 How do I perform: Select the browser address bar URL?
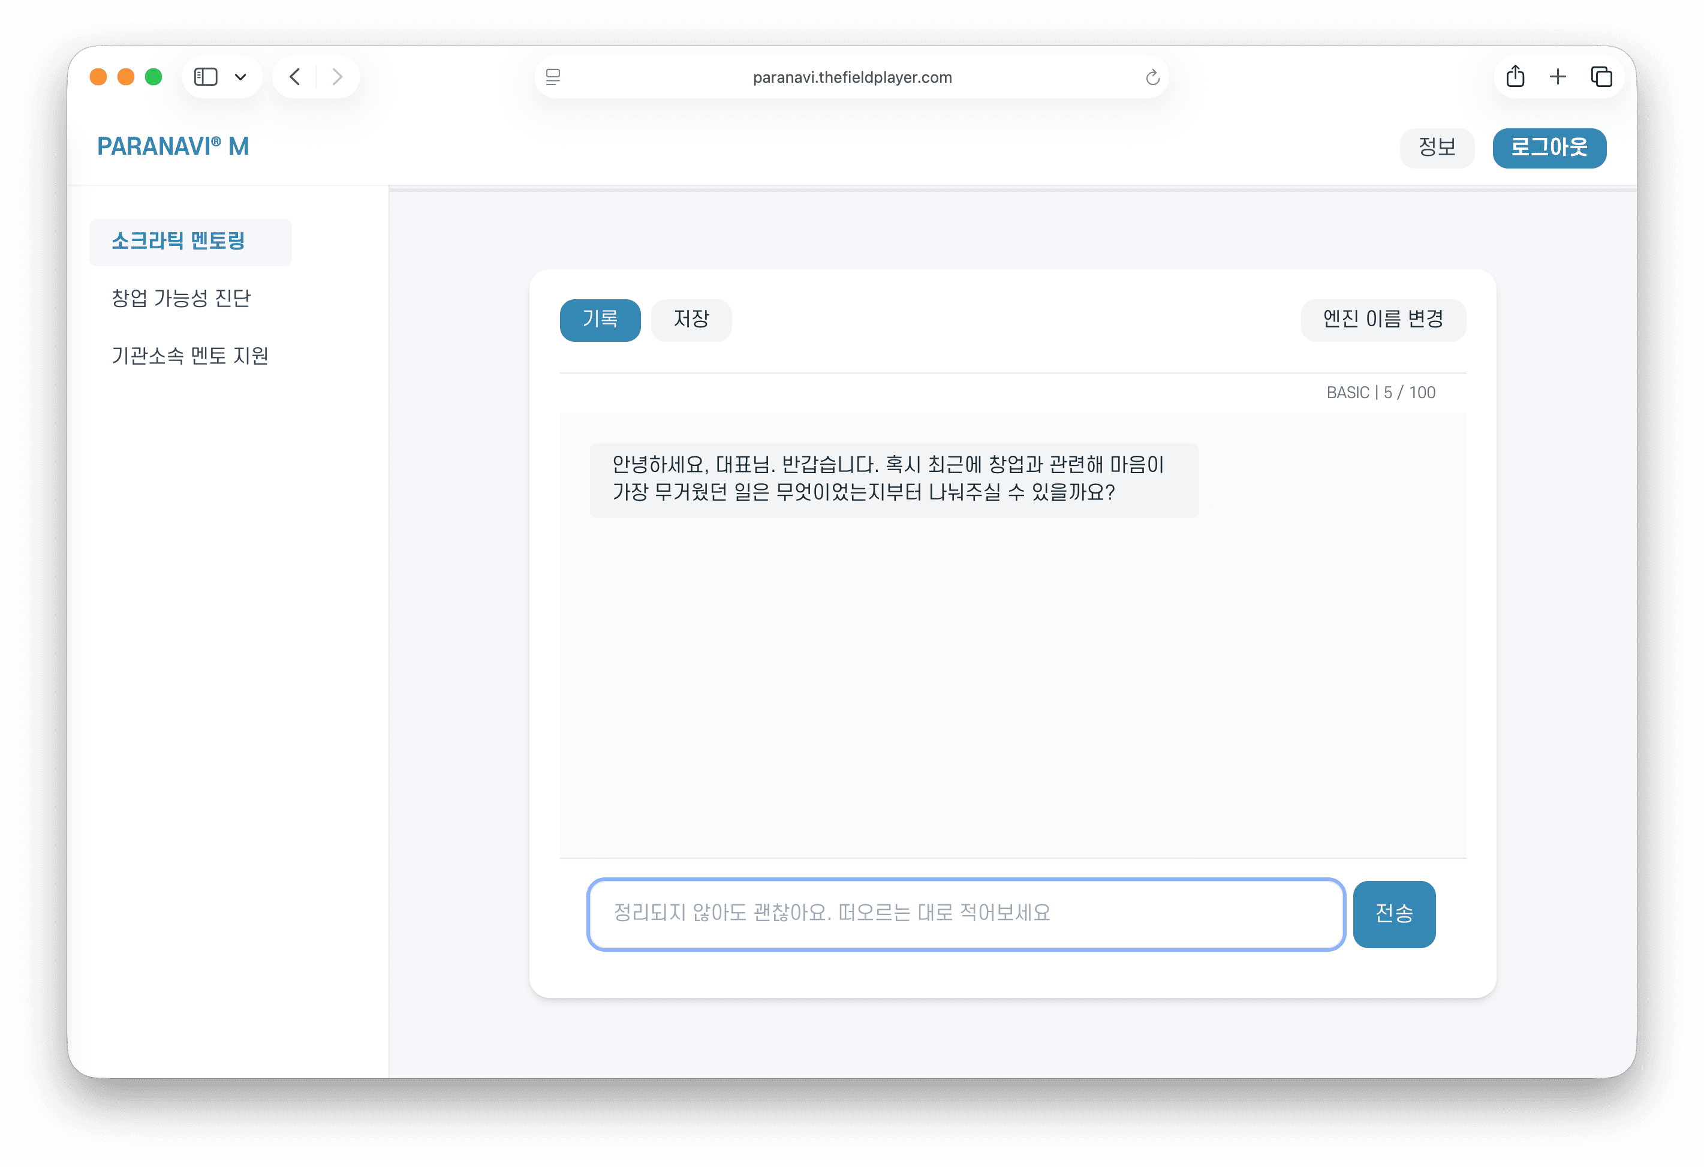852,76
